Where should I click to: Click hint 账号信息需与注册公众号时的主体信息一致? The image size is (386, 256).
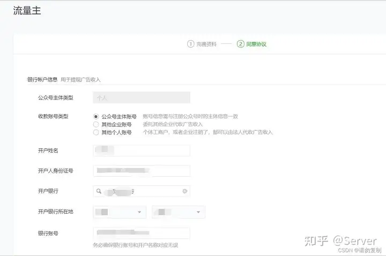tap(190, 116)
